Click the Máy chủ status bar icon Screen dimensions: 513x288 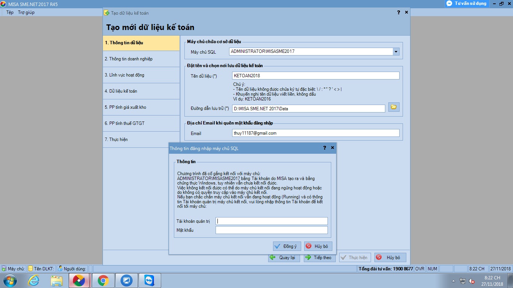click(4, 268)
